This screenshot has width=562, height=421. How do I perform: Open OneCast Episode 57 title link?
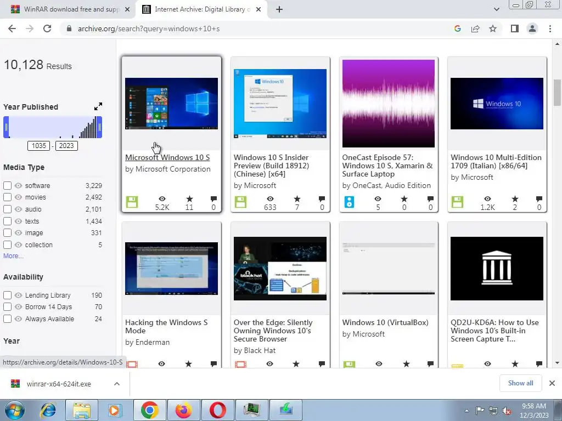[387, 166]
